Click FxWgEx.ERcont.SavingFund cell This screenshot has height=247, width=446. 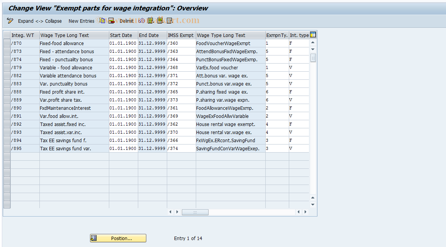(231, 140)
